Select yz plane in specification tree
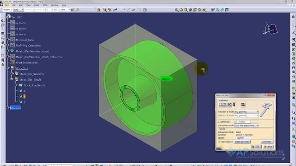296x166 pixels. [x=20, y=29]
